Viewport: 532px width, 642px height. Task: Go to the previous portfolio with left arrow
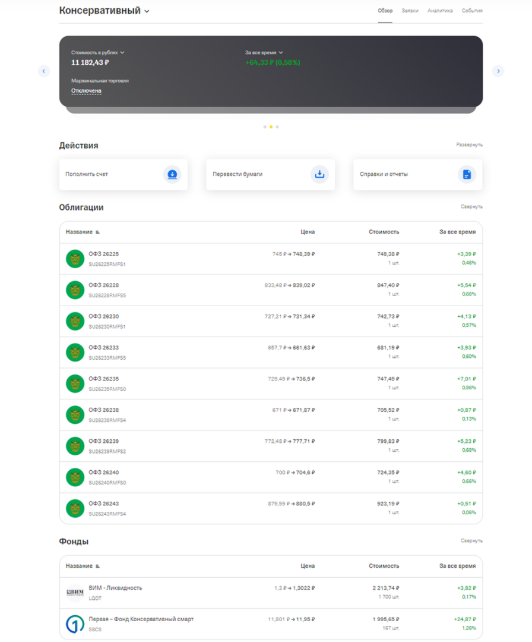coord(44,71)
